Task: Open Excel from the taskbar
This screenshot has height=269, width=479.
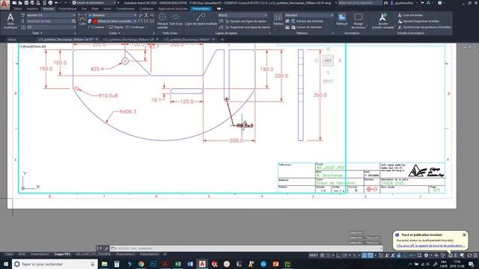Action: (x=178, y=264)
